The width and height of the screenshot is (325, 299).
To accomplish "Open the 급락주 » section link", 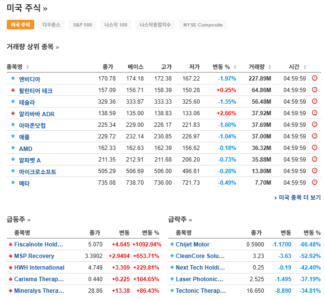I will point(180,219).
